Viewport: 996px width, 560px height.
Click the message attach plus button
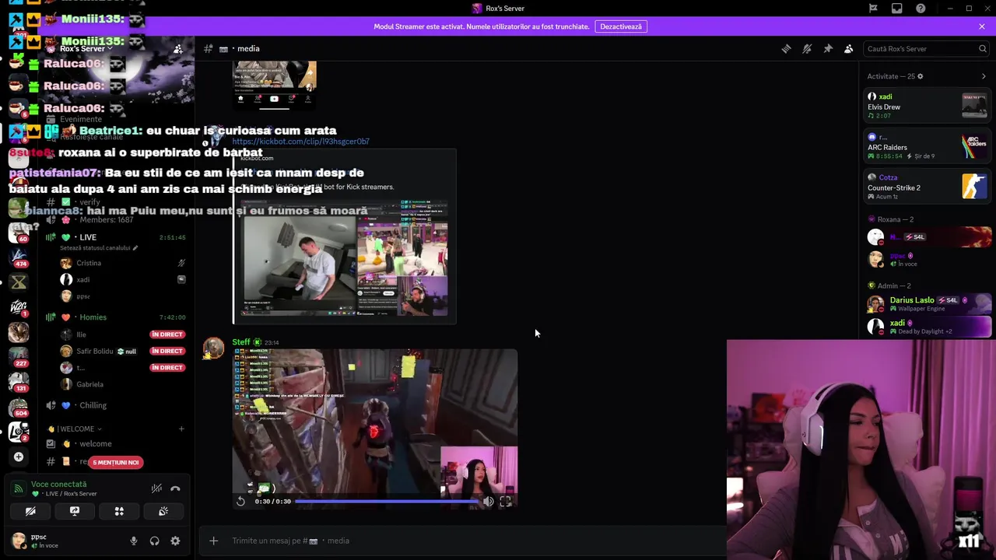(214, 541)
